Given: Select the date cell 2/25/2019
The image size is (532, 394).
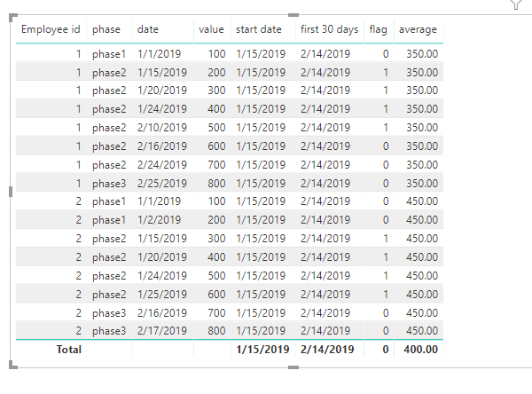Looking at the screenshot, I should pyautogui.click(x=162, y=184).
